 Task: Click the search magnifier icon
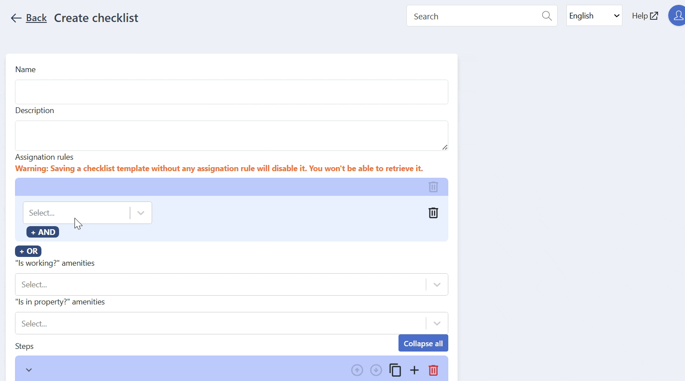coord(547,16)
